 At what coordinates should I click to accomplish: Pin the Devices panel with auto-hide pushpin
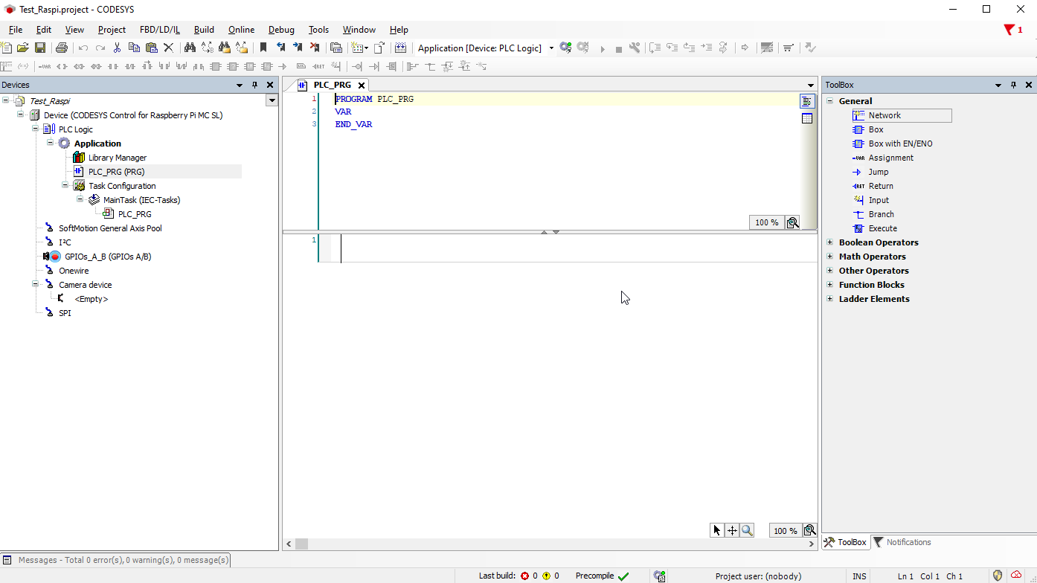pos(254,86)
